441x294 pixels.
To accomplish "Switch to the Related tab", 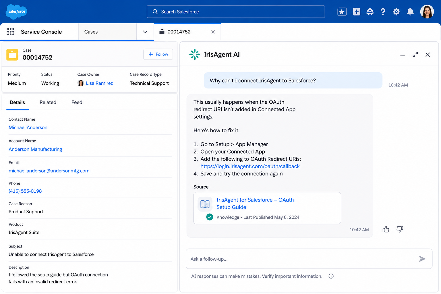I will 48,102.
